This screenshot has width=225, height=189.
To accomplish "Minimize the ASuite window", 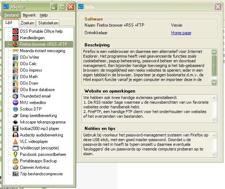I will tap(54, 7).
